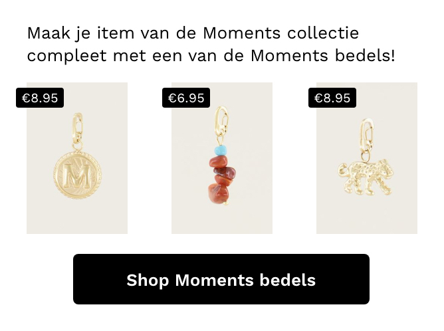
Task: Click the leopard figure's head
Action: point(386,167)
